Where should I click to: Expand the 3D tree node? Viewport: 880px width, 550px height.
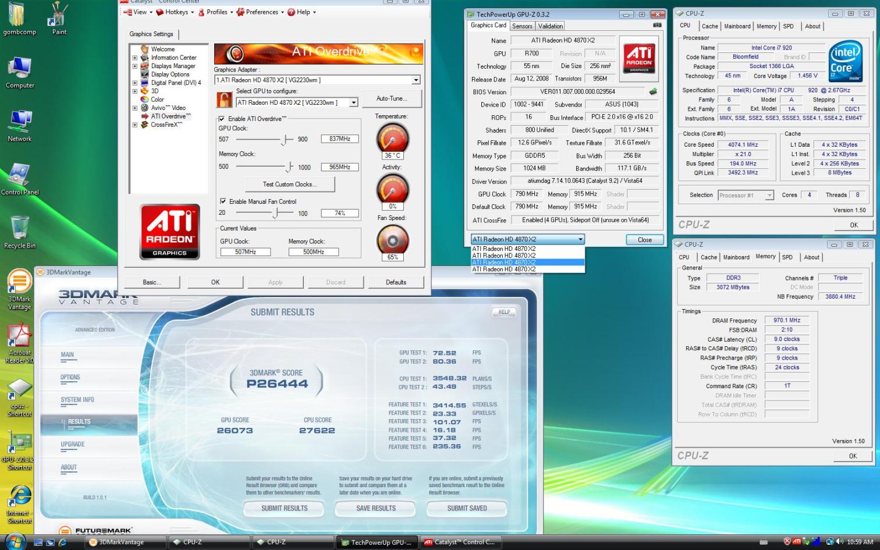click(135, 91)
